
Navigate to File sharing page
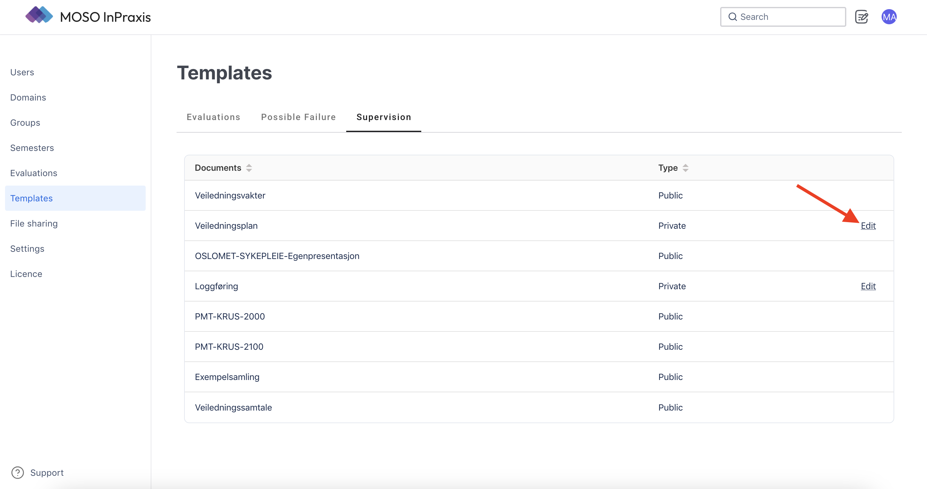point(34,224)
